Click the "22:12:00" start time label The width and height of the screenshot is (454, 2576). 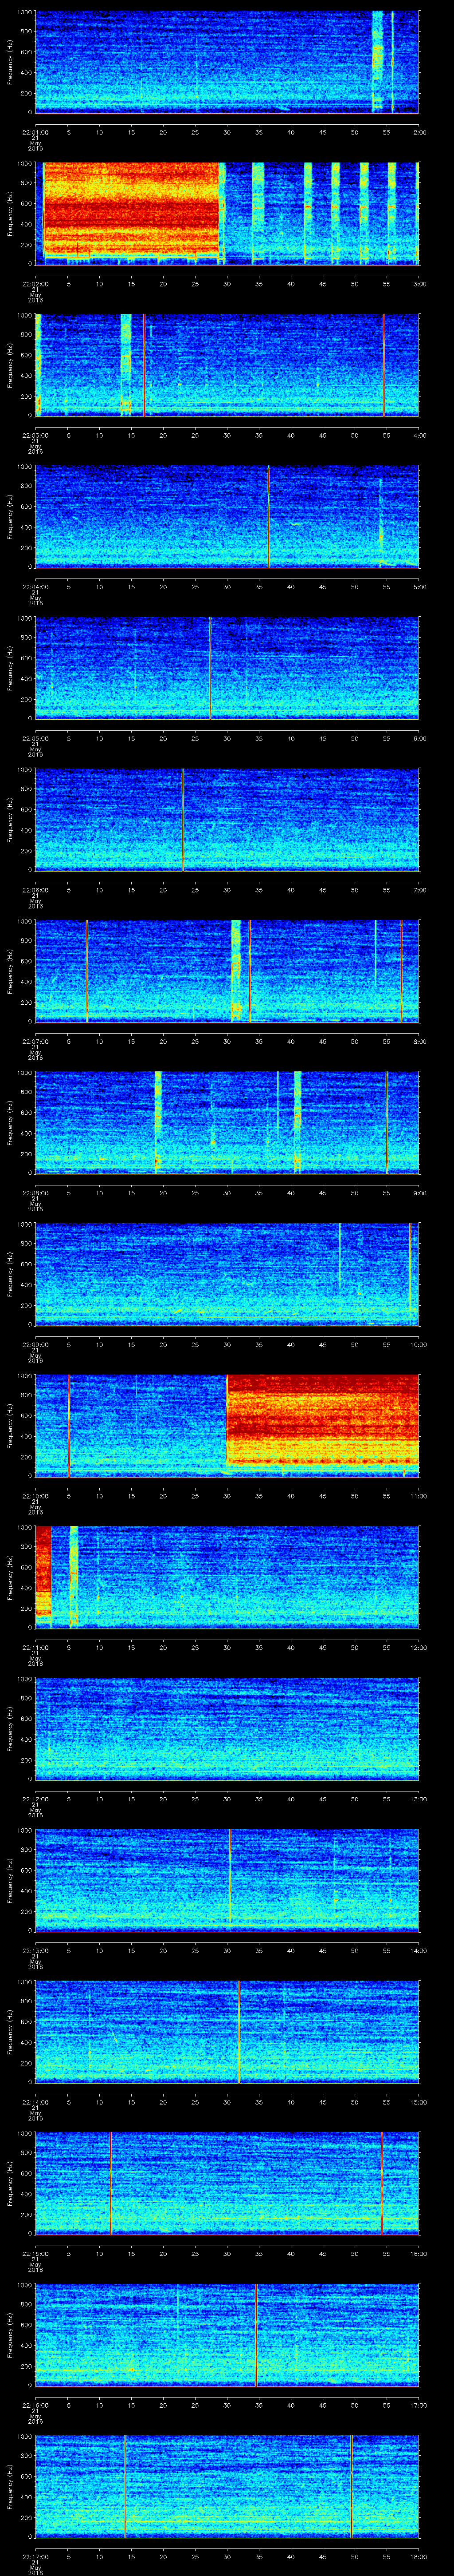[36, 1799]
